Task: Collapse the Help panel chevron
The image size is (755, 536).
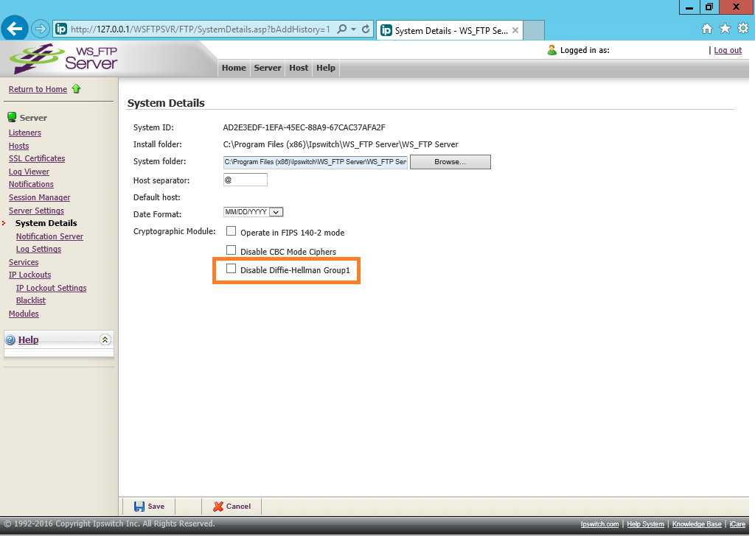Action: coord(105,339)
